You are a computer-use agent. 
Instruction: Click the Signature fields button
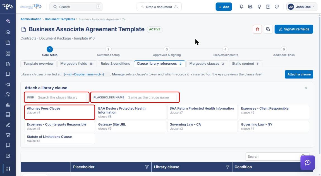(x=294, y=29)
